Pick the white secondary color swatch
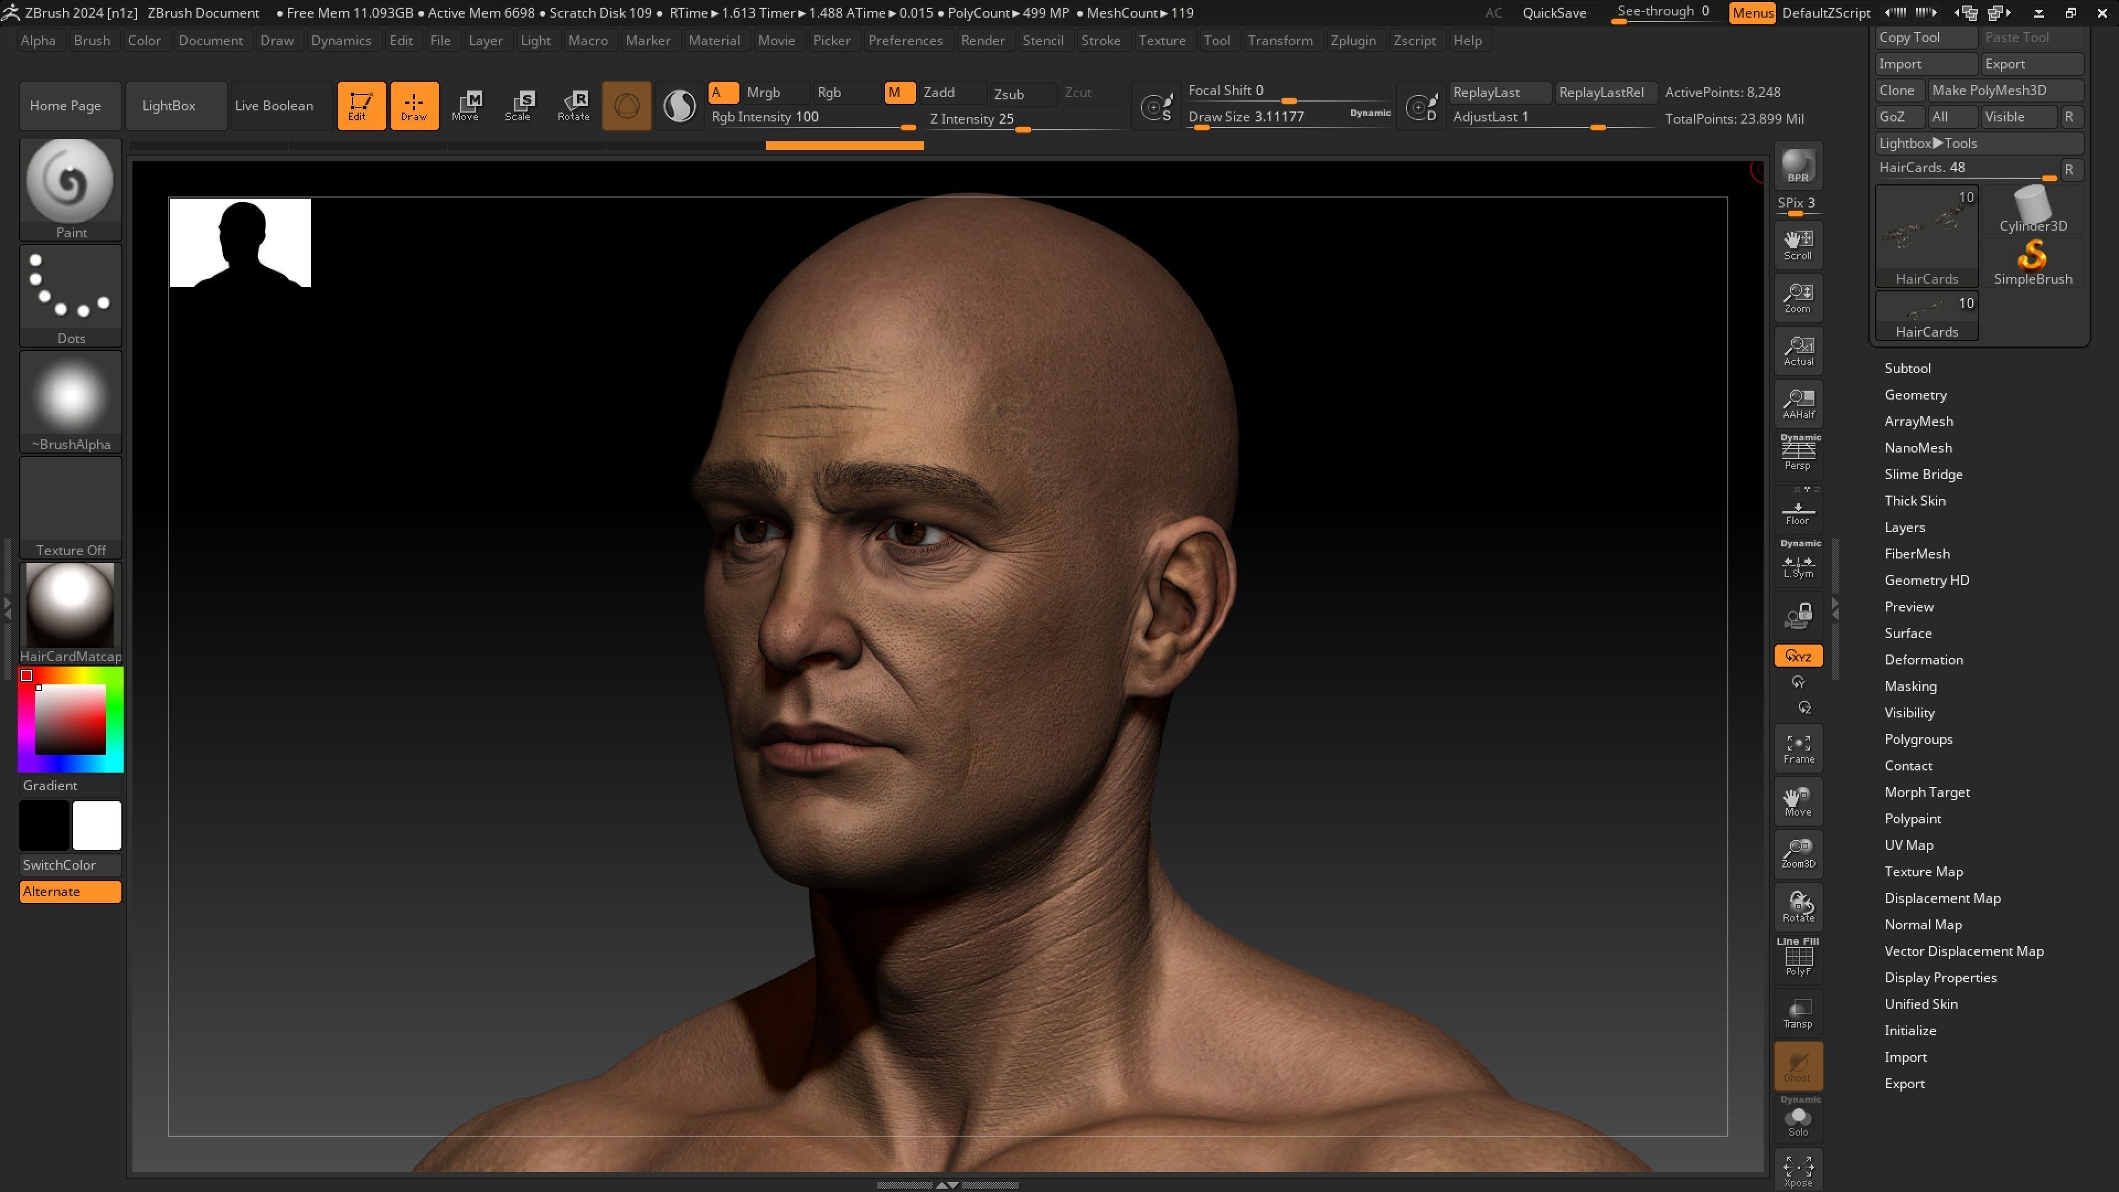 coord(97,825)
